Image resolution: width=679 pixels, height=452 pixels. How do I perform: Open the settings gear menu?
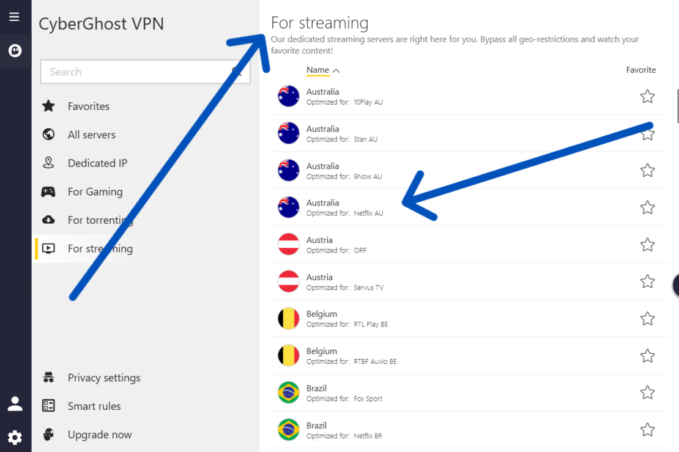(15, 437)
